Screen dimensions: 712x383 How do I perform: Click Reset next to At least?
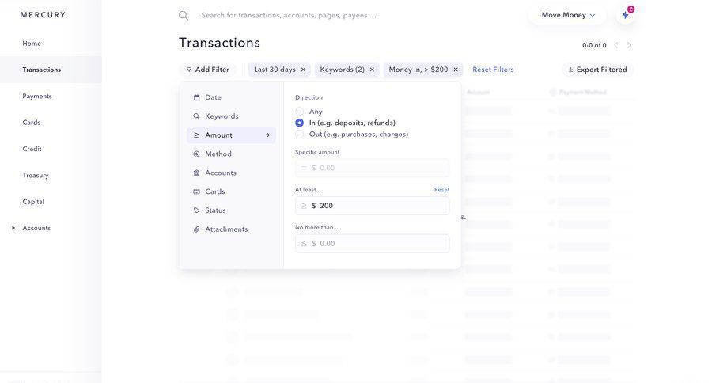(441, 189)
